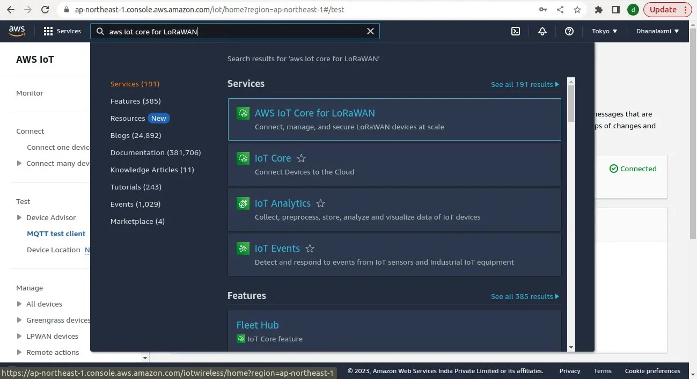Screen dimensions: 697x379
Task: Open the AWS IoT Core for LoRaWAN result
Action: [394, 119]
